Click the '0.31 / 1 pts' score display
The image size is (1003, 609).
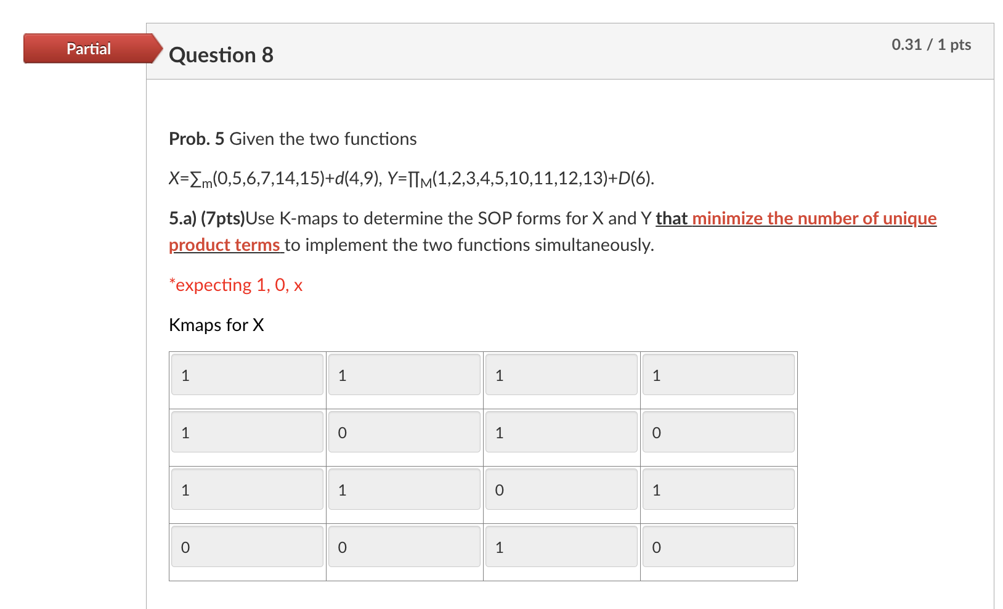(930, 44)
